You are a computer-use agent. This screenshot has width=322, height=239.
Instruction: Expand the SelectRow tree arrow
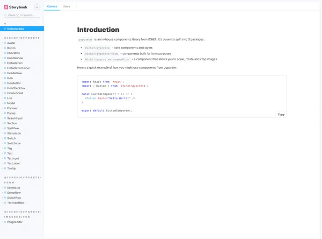coord(2,193)
